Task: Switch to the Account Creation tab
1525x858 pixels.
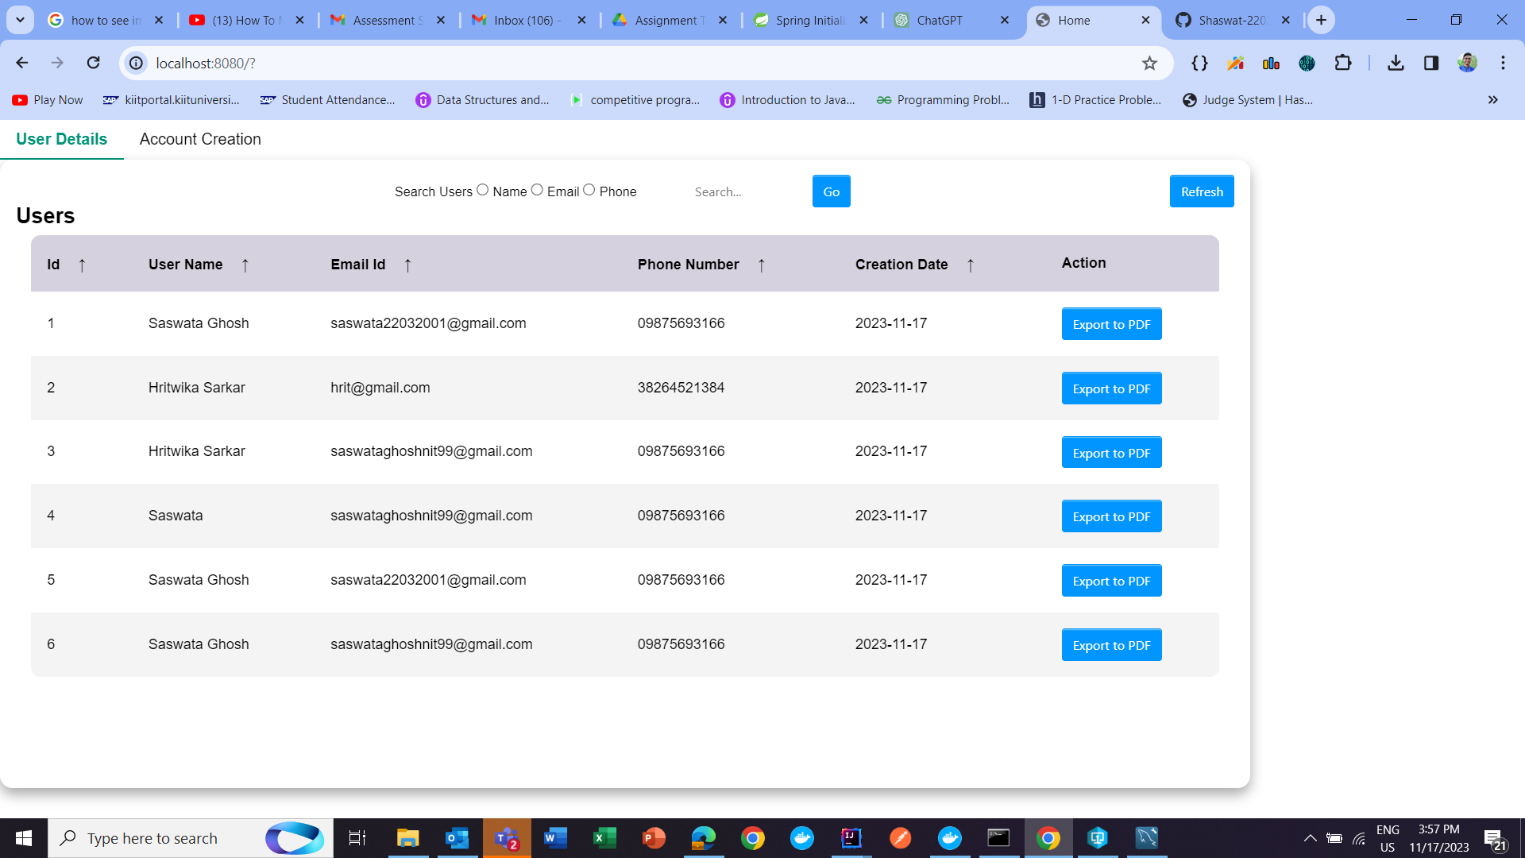Action: tap(199, 139)
